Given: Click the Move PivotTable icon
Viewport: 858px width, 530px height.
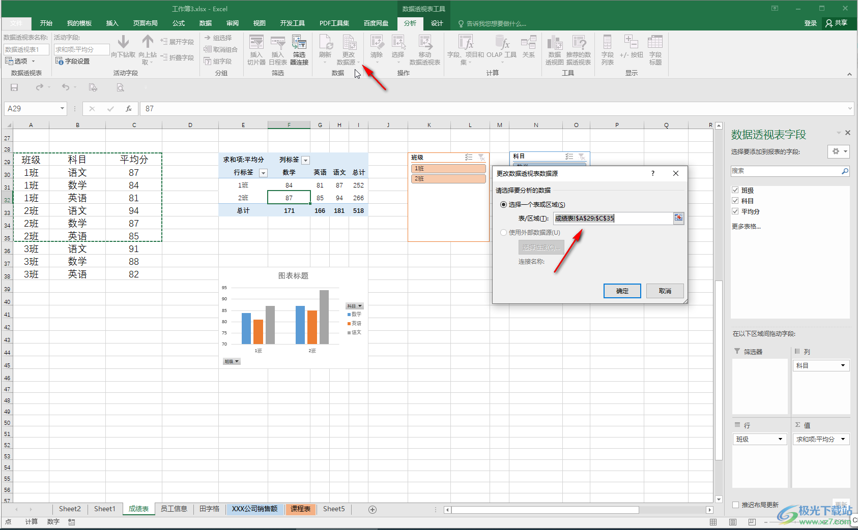Looking at the screenshot, I should [x=425, y=43].
